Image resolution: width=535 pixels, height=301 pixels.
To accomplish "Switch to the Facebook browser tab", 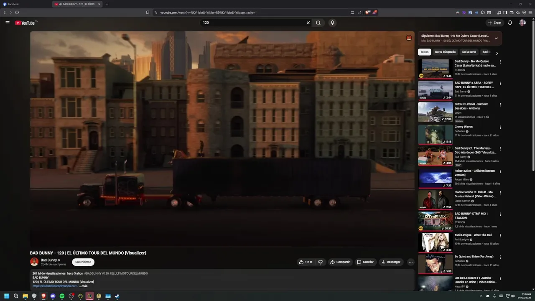I will coord(25,4).
